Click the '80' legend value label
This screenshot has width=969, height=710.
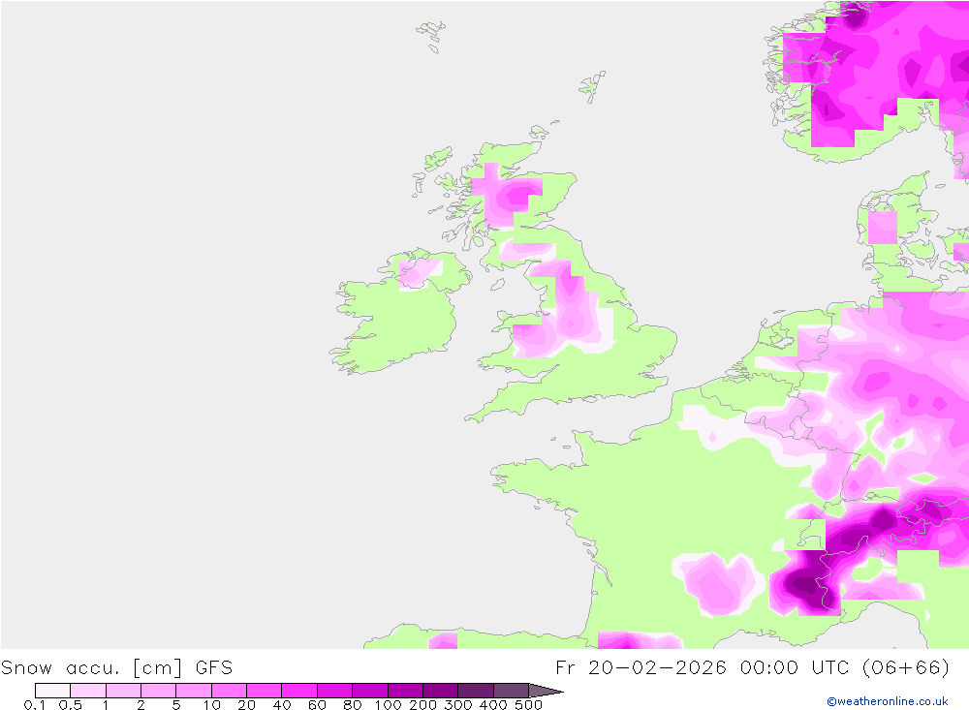353,705
